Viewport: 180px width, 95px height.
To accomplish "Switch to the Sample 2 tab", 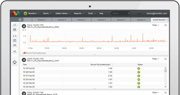I will 62,20.
